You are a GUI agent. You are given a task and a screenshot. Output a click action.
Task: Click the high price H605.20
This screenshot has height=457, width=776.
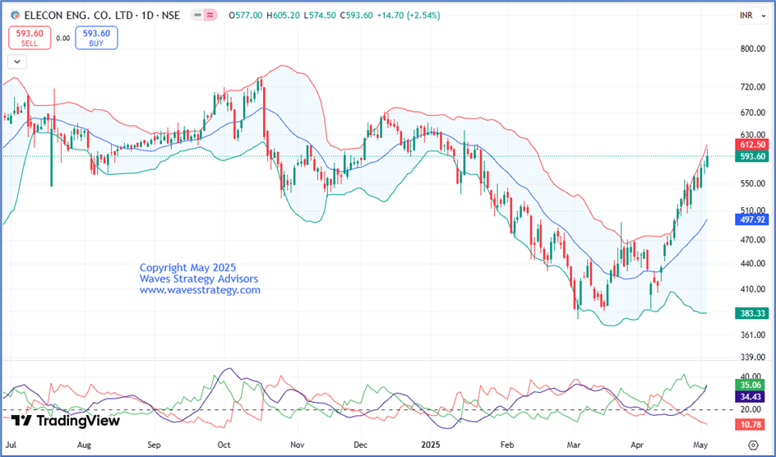(x=283, y=16)
